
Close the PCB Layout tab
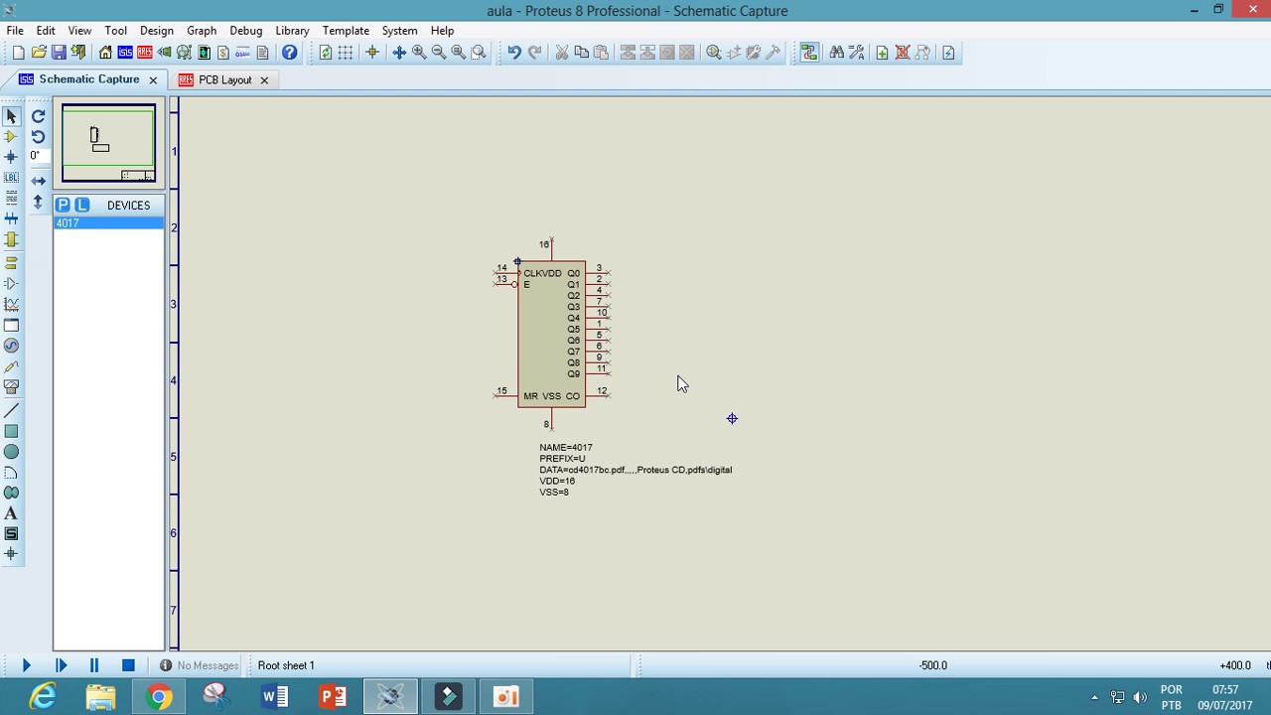tap(264, 79)
